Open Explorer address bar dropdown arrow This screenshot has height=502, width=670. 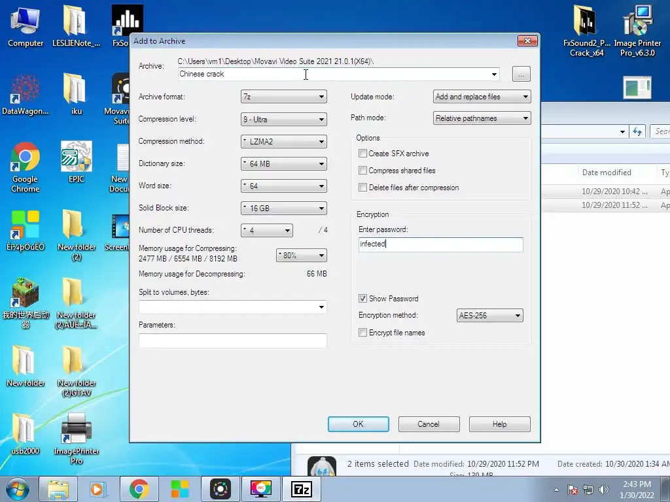click(622, 132)
